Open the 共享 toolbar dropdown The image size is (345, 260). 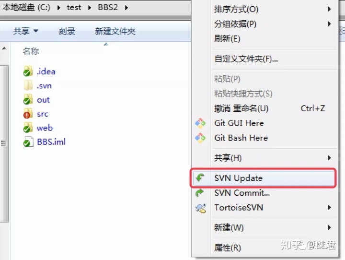point(26,31)
